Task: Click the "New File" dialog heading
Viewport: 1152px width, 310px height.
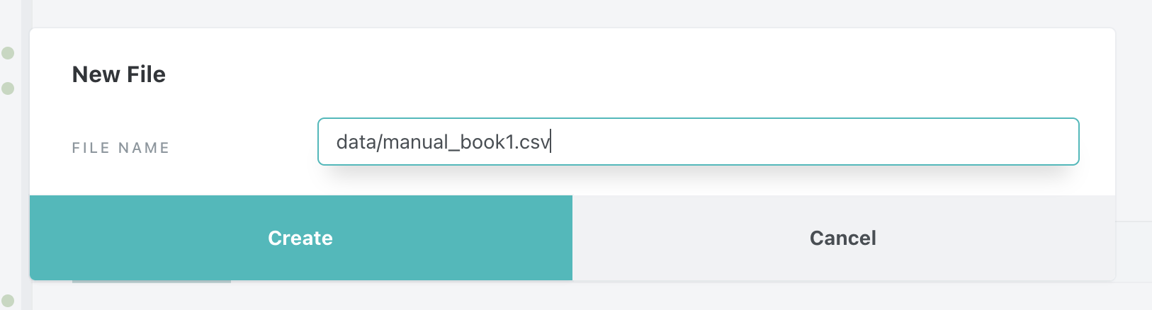Action: click(x=119, y=74)
